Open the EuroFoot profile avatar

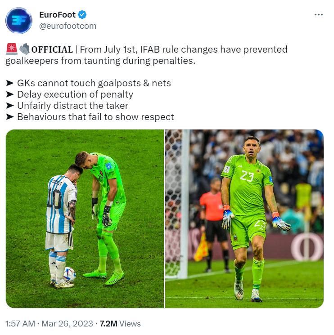(x=19, y=21)
